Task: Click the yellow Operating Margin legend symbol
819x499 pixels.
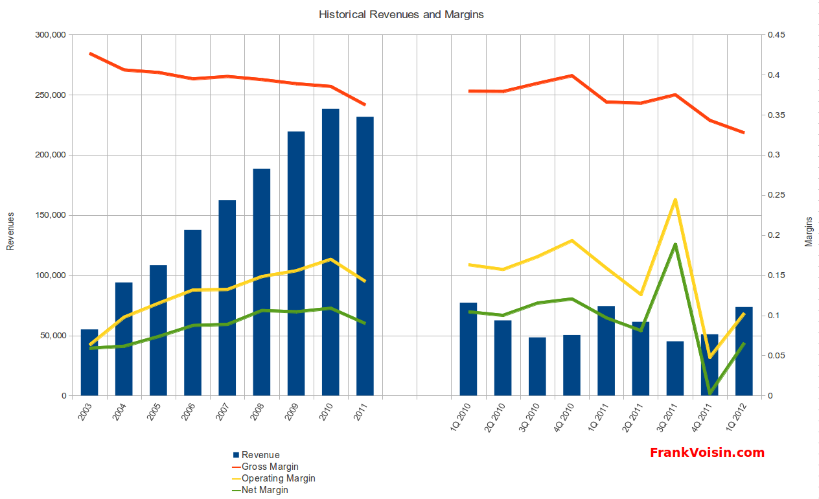Action: pyautogui.click(x=236, y=478)
